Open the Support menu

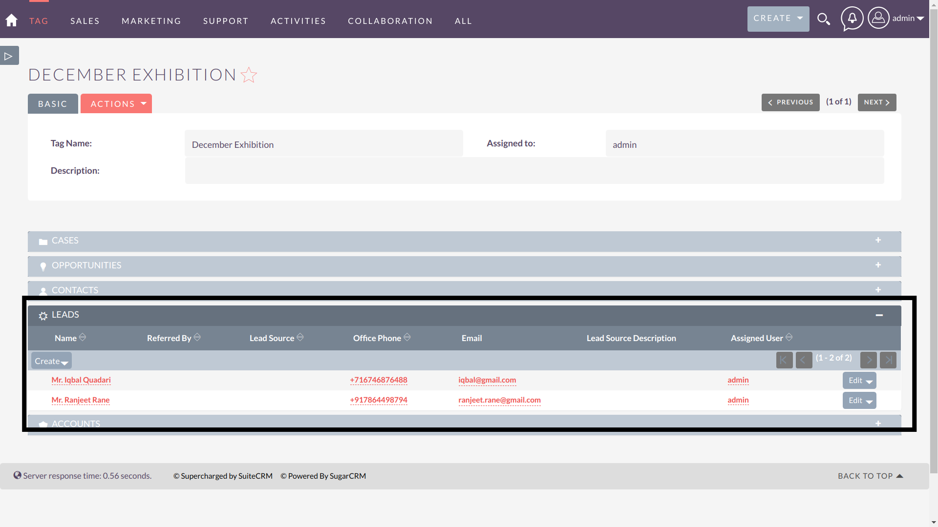click(x=226, y=21)
